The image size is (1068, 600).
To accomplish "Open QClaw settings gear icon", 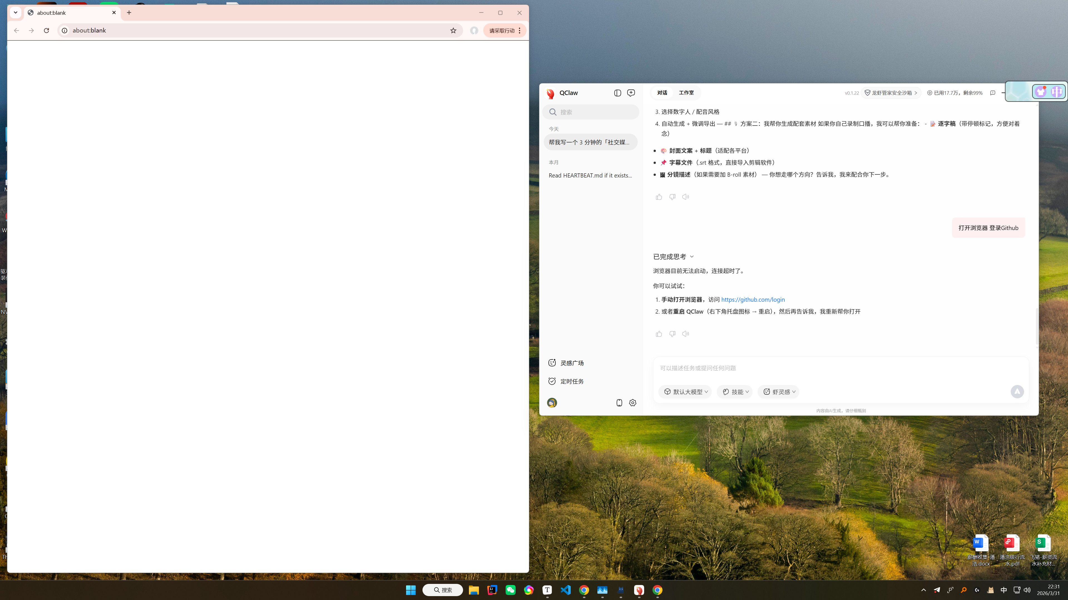I will pos(633,402).
